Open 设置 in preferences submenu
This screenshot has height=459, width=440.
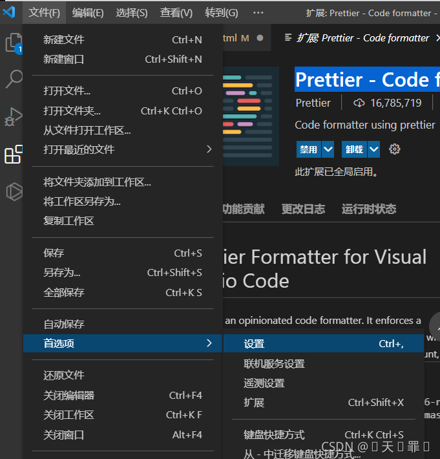(x=324, y=343)
